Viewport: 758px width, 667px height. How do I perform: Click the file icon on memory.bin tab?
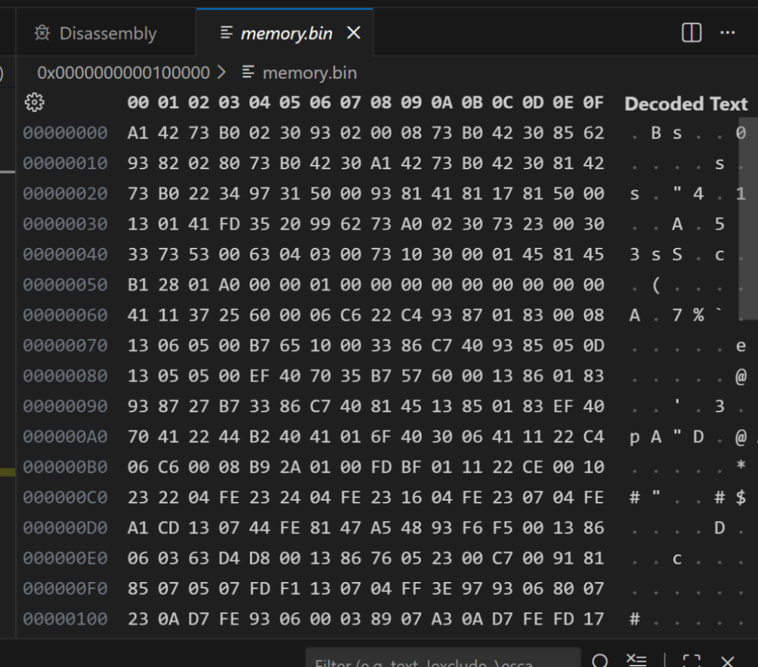(226, 33)
